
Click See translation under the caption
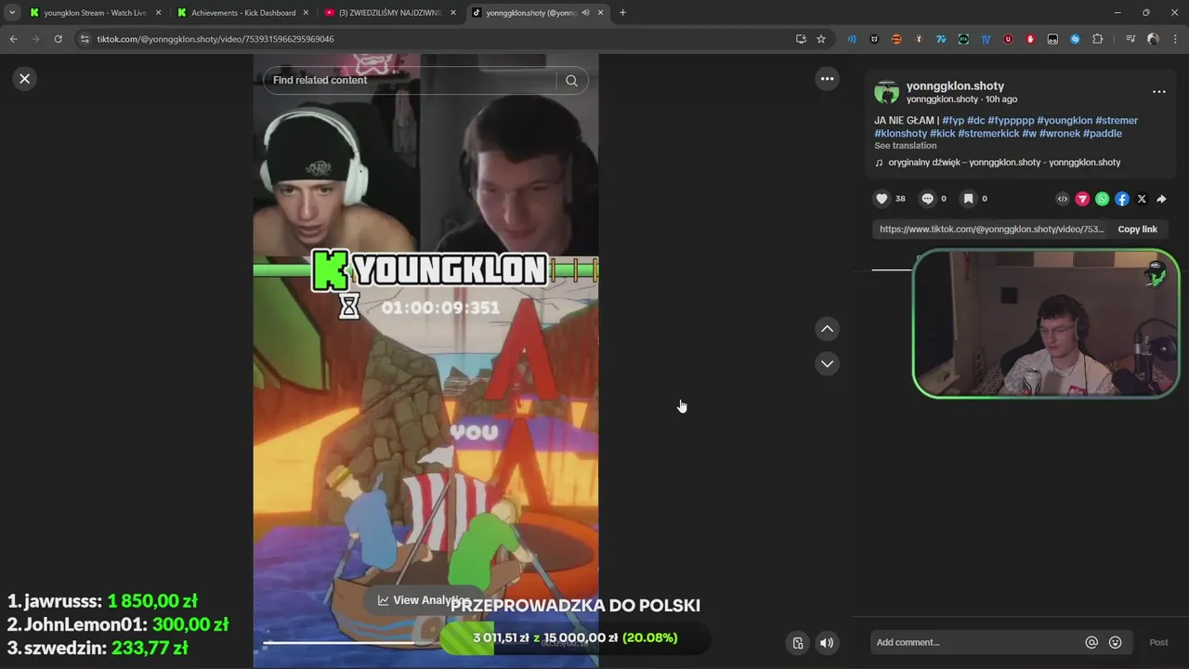click(905, 146)
